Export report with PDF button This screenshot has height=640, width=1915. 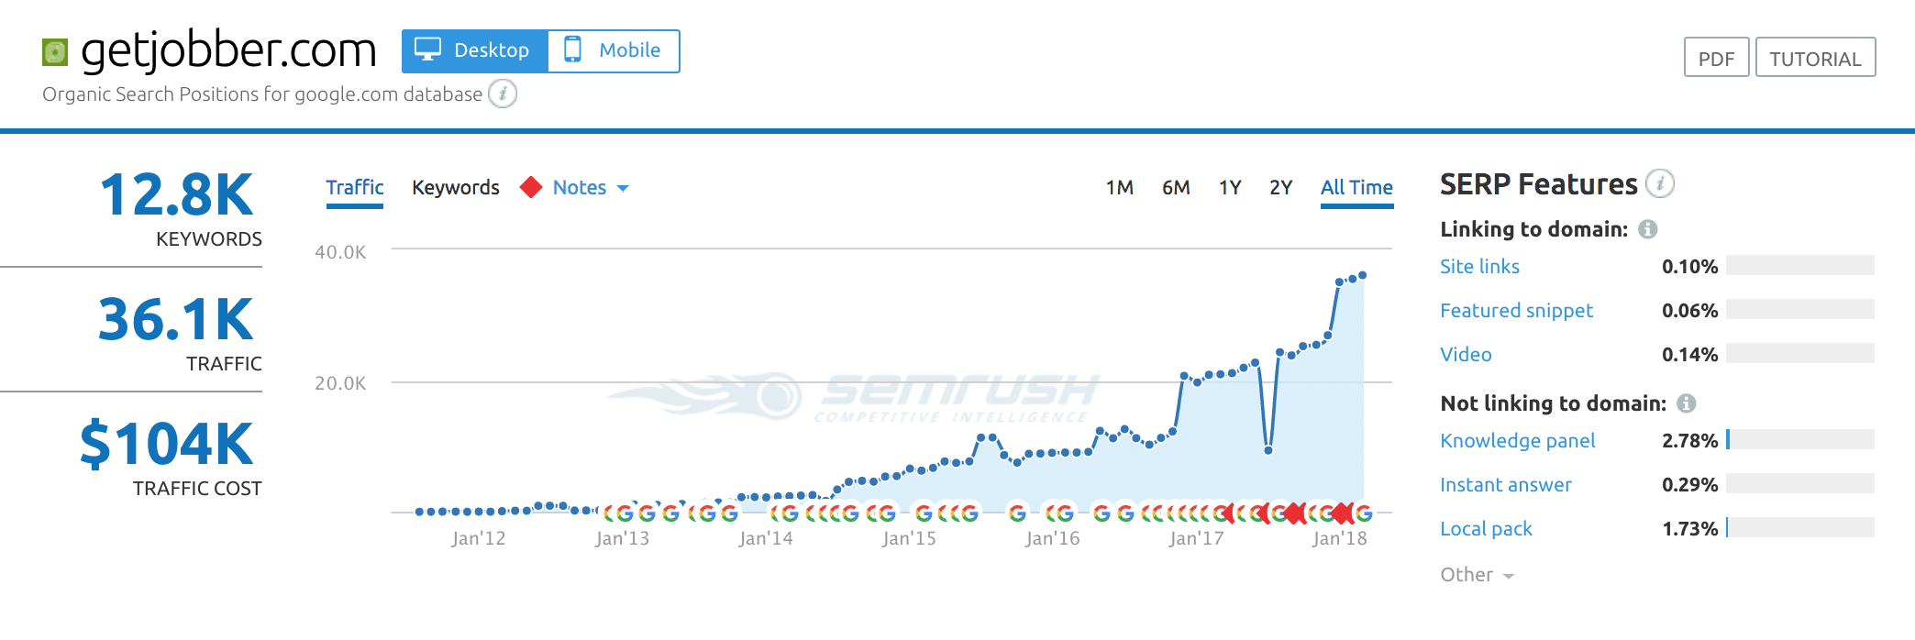click(x=1717, y=58)
